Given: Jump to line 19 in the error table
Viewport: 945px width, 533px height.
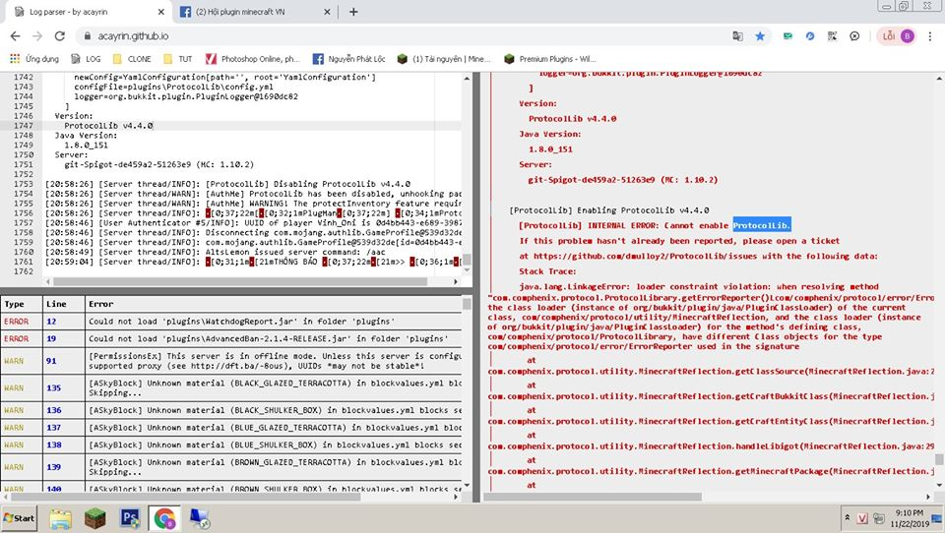Looking at the screenshot, I should 51,338.
